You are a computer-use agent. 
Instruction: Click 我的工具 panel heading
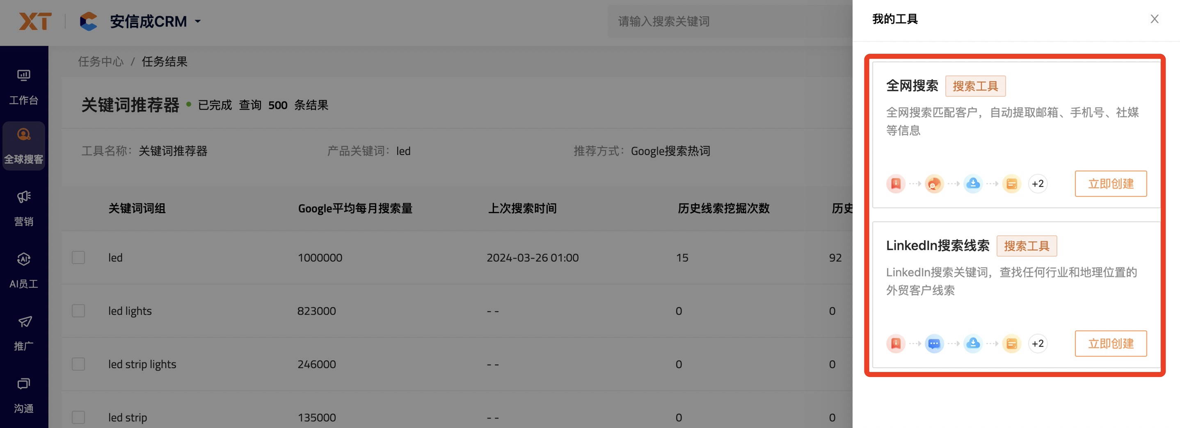coord(894,19)
